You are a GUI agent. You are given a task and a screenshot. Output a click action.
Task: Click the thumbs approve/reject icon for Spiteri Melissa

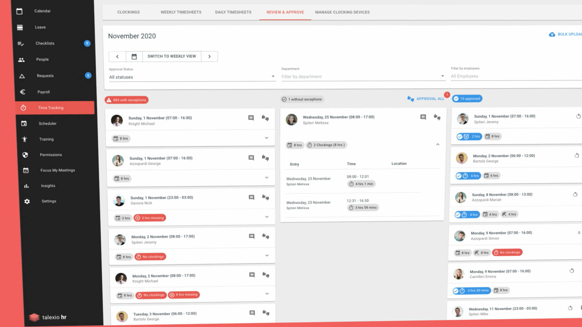tap(437, 118)
